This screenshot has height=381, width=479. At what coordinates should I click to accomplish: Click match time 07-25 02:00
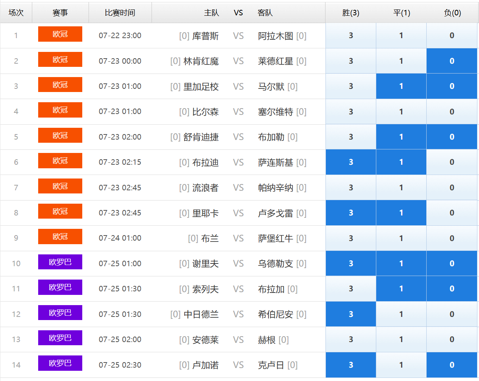[120, 339]
